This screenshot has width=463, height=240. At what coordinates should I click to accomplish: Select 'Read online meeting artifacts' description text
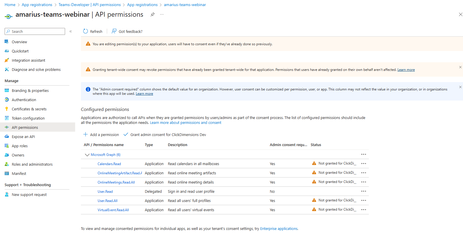point(192,173)
